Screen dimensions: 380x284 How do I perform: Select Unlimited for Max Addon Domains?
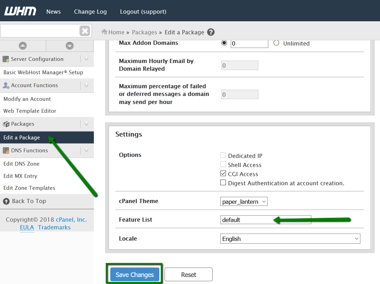(x=276, y=43)
